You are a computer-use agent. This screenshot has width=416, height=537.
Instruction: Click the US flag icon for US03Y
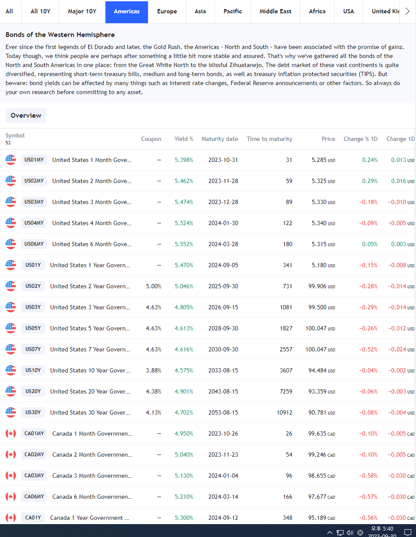tap(11, 307)
